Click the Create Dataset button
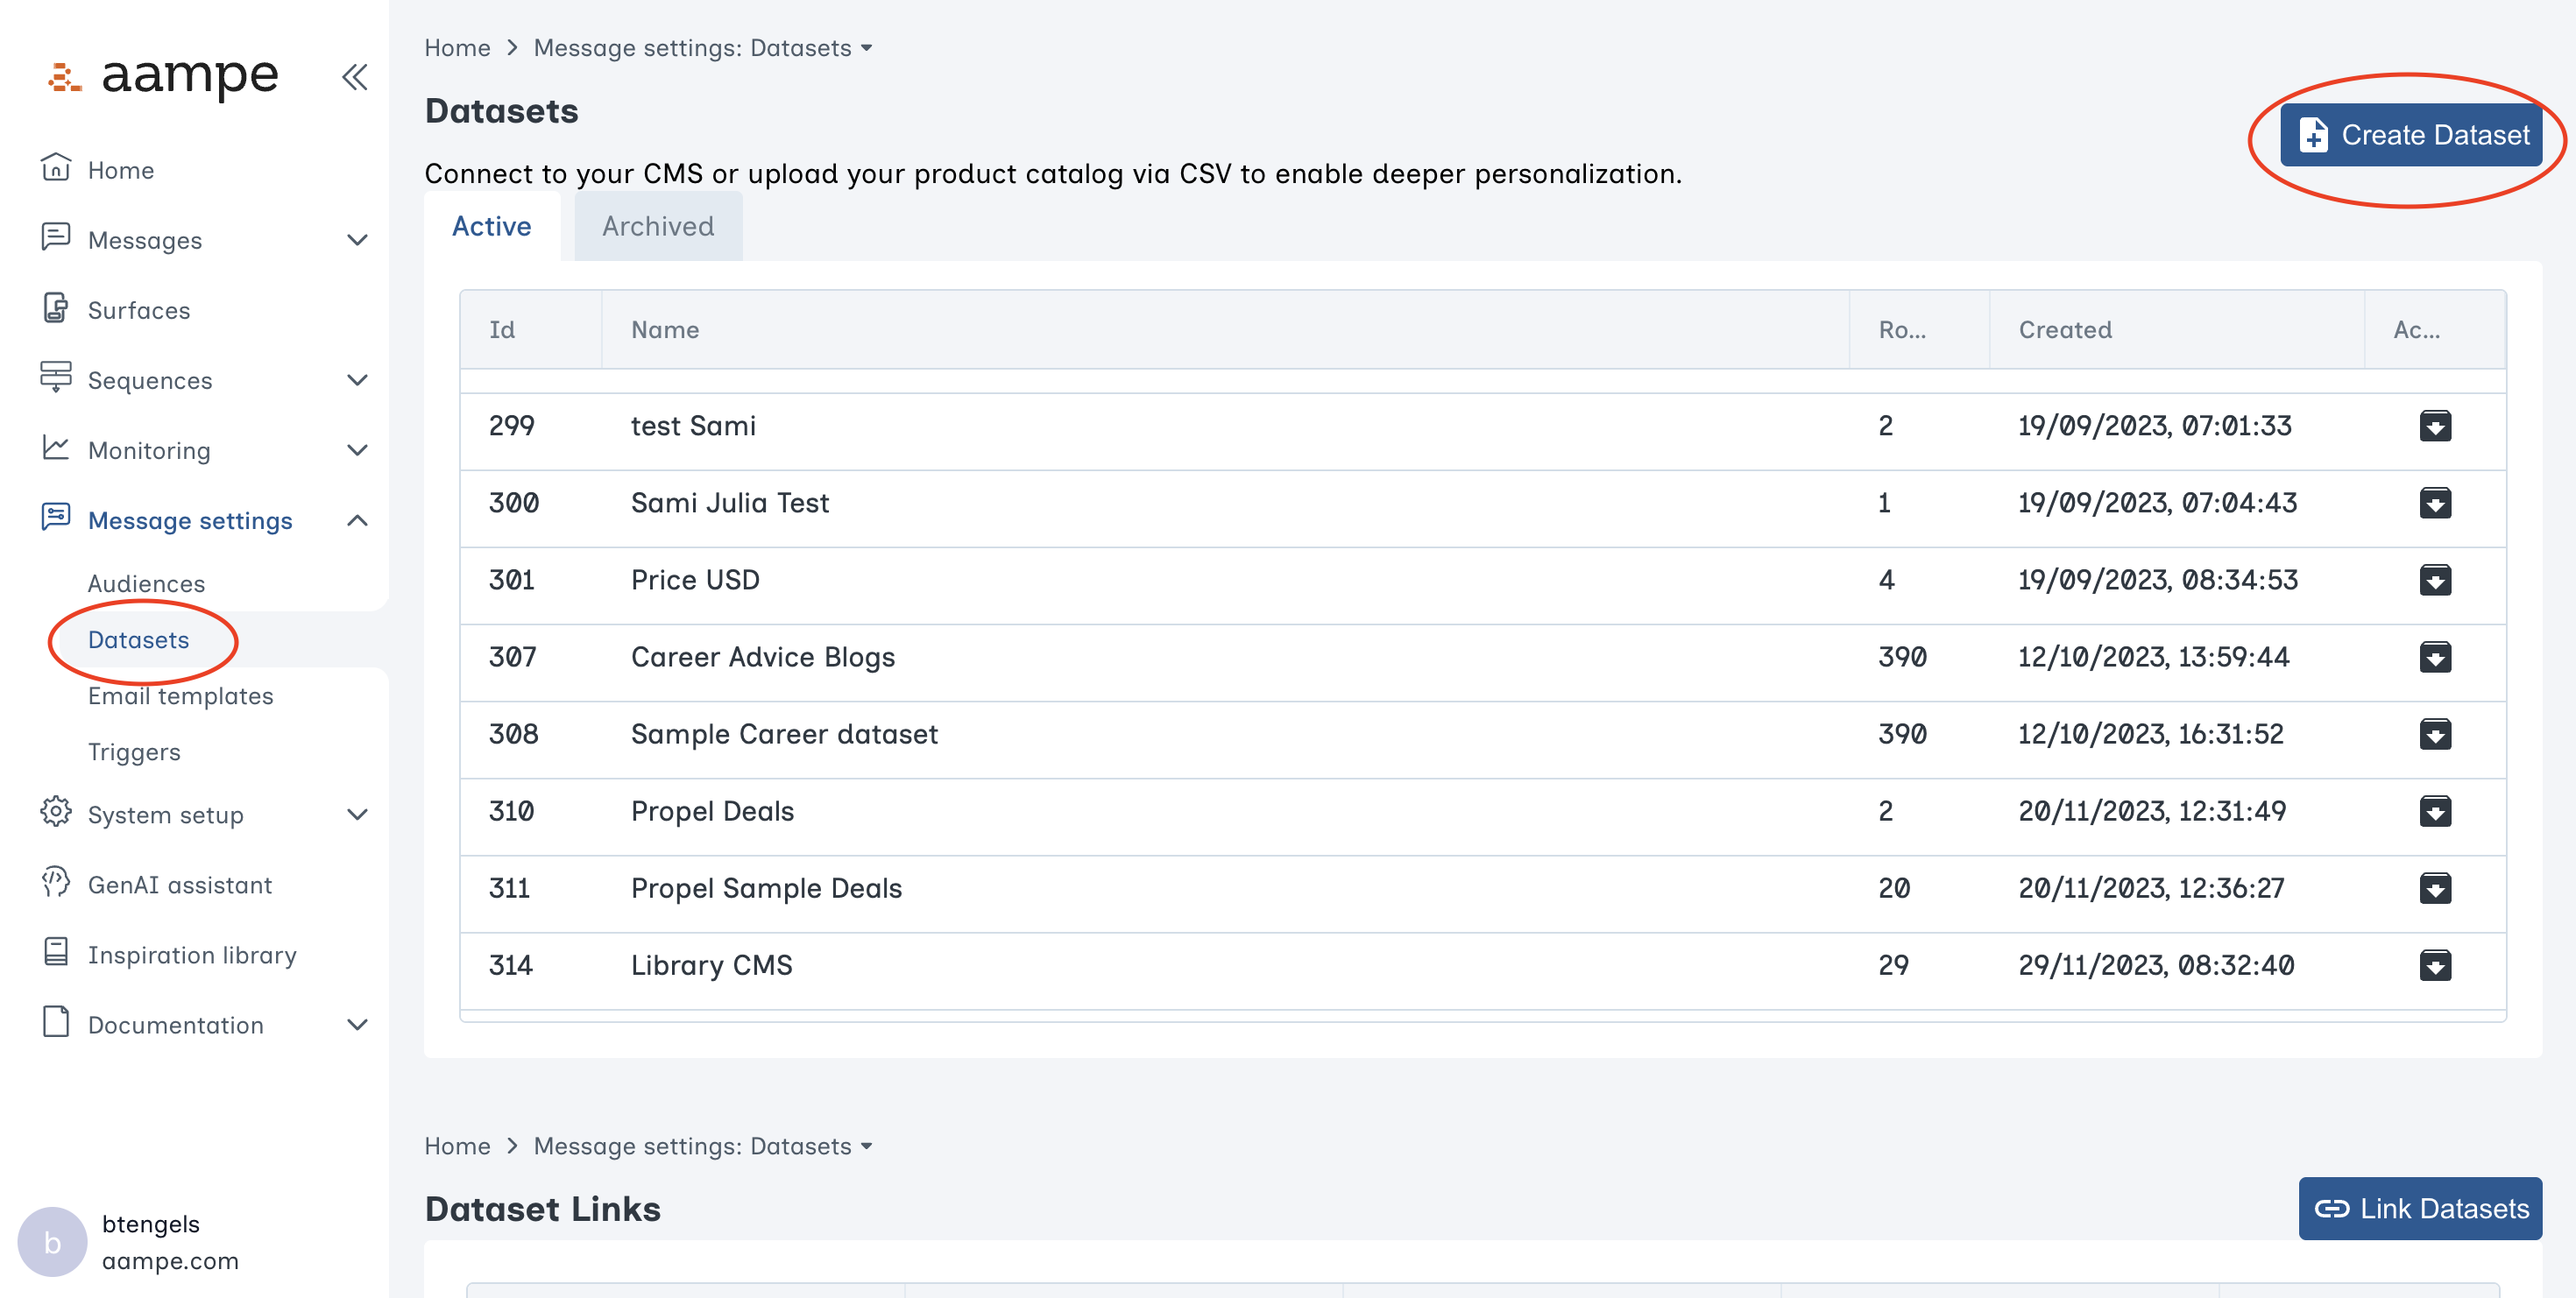2576x1298 pixels. coord(2411,135)
